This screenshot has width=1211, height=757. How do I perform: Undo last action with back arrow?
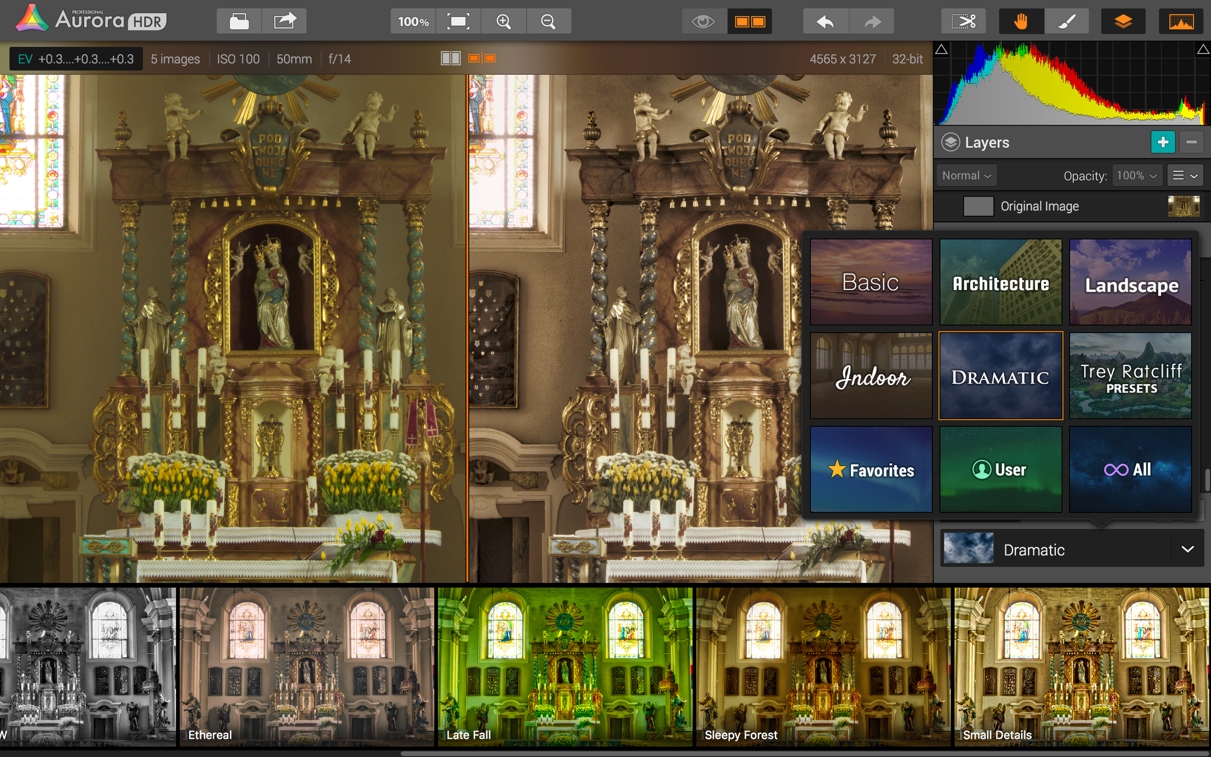[x=825, y=22]
